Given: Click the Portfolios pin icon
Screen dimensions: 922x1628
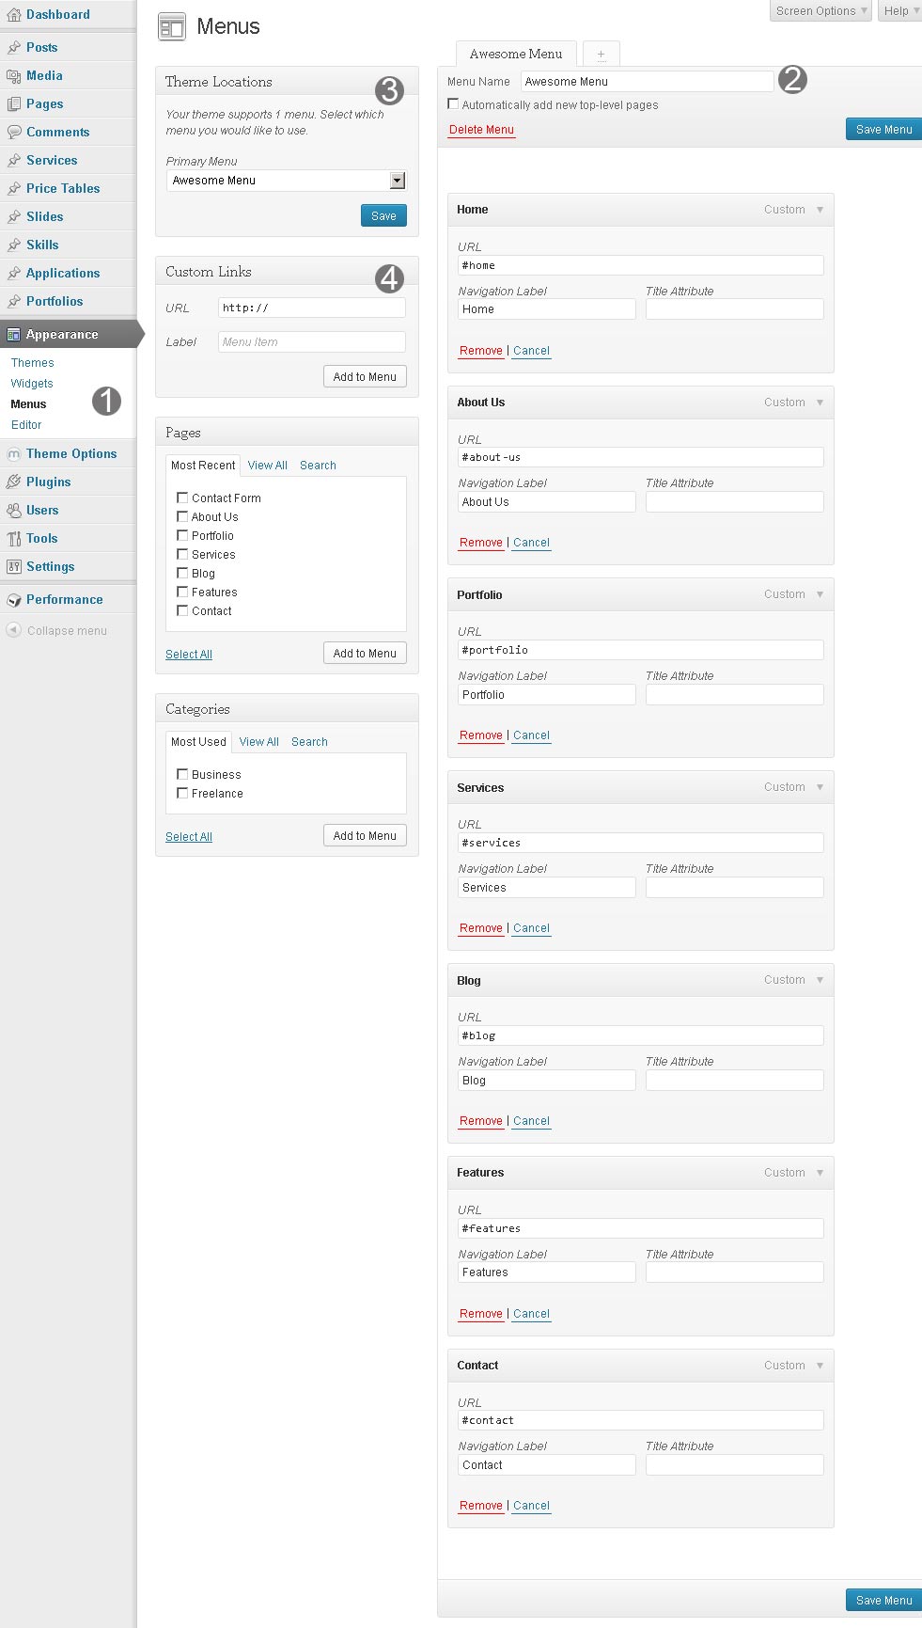Looking at the screenshot, I should coord(13,301).
